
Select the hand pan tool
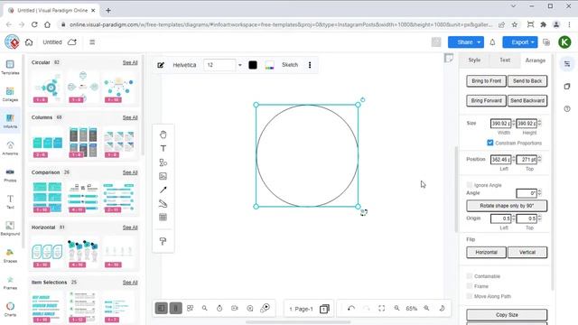[x=163, y=135]
